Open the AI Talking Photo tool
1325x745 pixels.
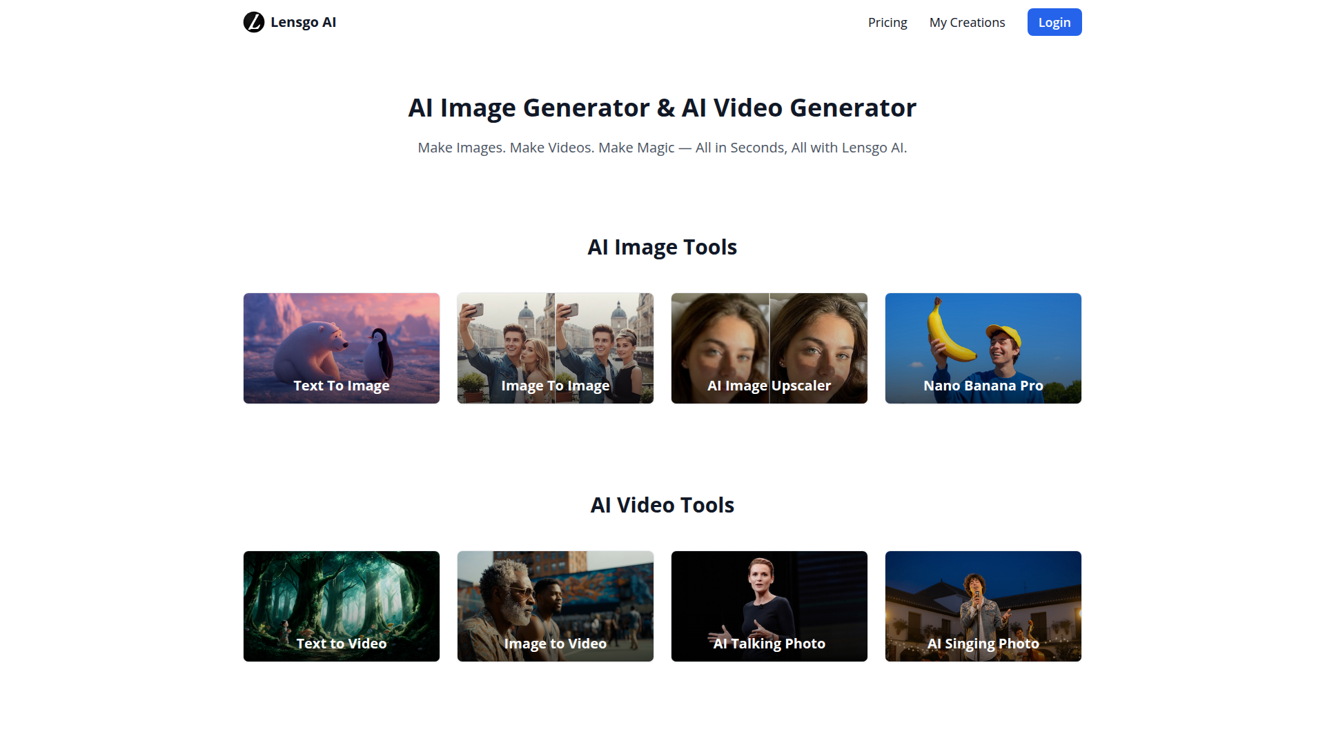pyautogui.click(x=769, y=606)
